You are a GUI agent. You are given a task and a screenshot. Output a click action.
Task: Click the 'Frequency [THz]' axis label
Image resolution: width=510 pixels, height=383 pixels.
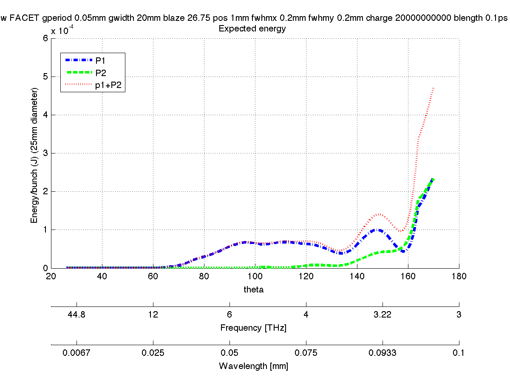(253, 328)
